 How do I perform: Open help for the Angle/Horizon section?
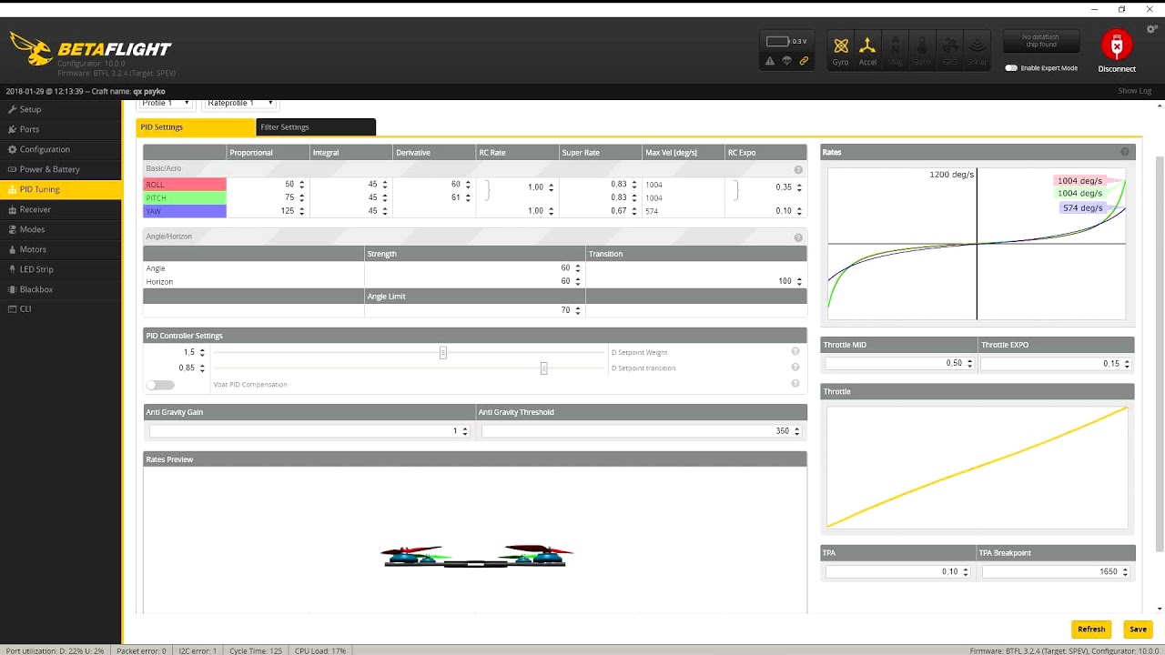tap(798, 237)
